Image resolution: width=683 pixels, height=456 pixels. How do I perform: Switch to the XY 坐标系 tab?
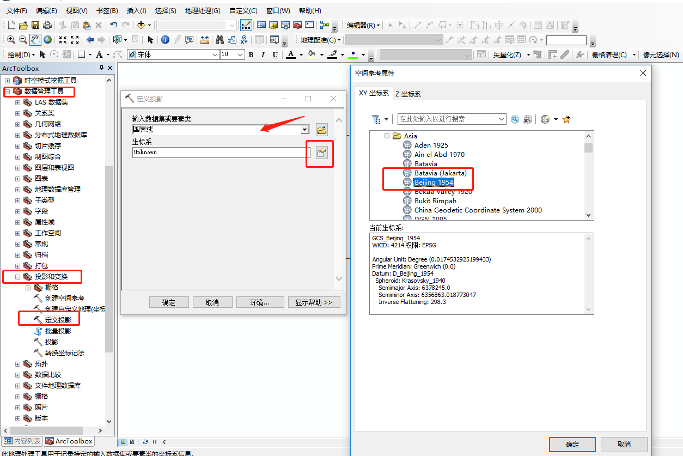pos(374,93)
